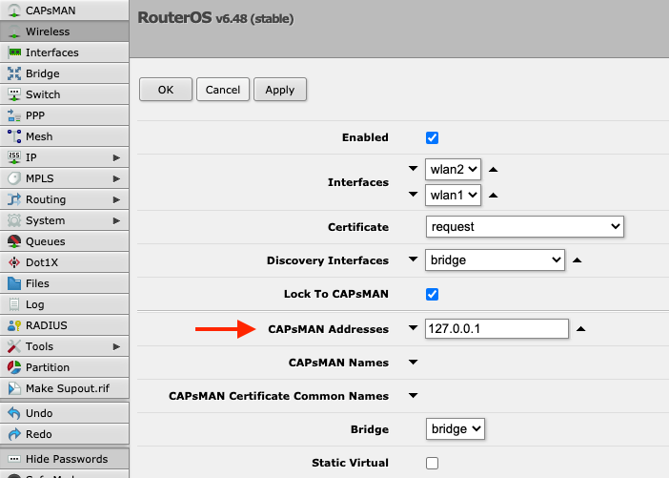Image resolution: width=669 pixels, height=478 pixels.
Task: Expand the System submenu arrow
Action: pos(116,220)
